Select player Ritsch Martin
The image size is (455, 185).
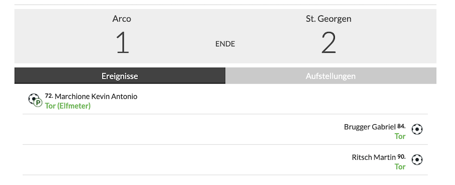(374, 157)
